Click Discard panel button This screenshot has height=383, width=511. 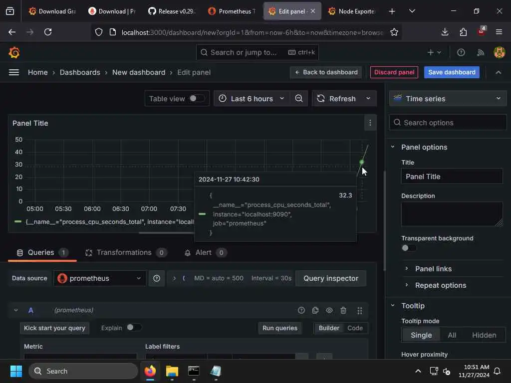click(x=394, y=72)
